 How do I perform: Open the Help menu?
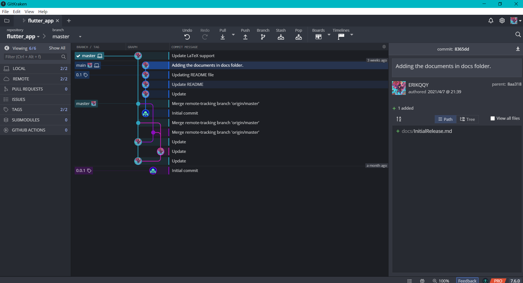43,11
